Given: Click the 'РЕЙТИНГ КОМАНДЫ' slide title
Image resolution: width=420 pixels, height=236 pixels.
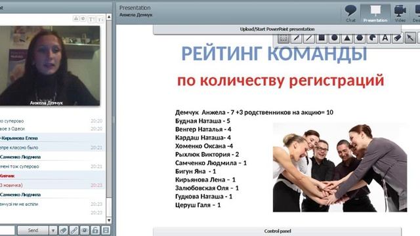Looking at the screenshot, I should point(274,54).
